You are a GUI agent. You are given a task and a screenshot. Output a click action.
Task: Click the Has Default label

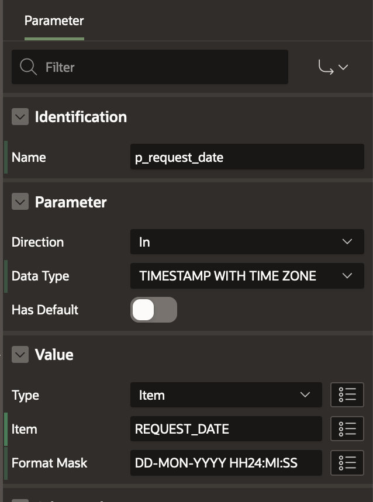pos(45,310)
